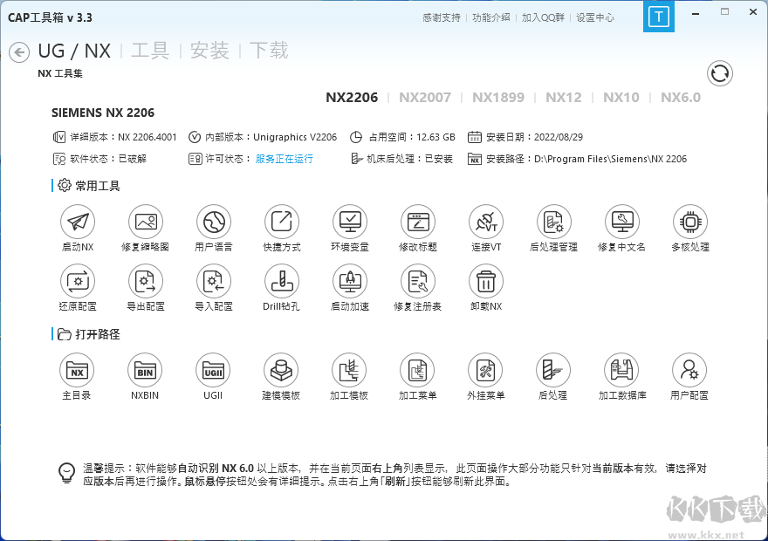Viewport: 768px width, 541px height.
Task: Maximize the CAP工具箱 window
Action: [725, 11]
